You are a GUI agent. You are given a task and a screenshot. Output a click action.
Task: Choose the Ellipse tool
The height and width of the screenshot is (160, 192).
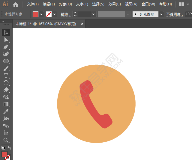click(6, 61)
